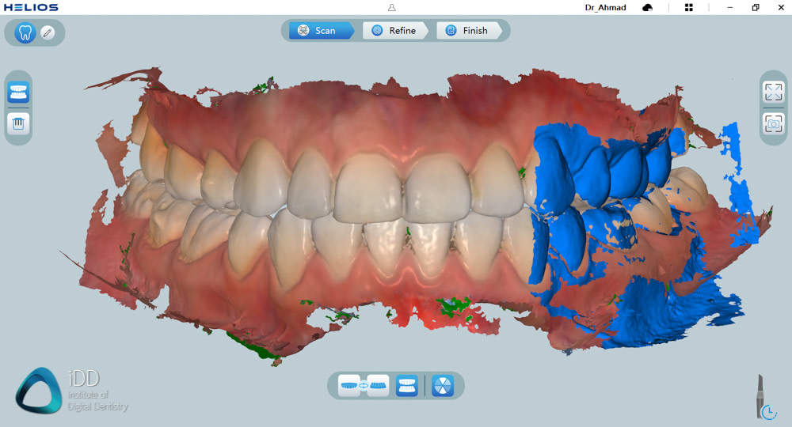Open the cloud storage icon
The image size is (792, 427).
coord(648,8)
